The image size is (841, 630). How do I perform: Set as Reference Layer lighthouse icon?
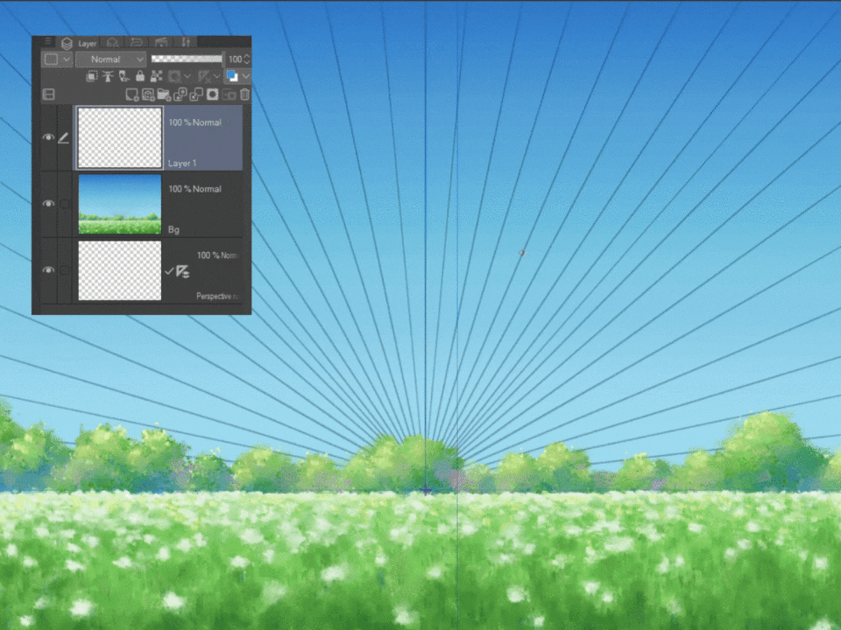coord(108,77)
